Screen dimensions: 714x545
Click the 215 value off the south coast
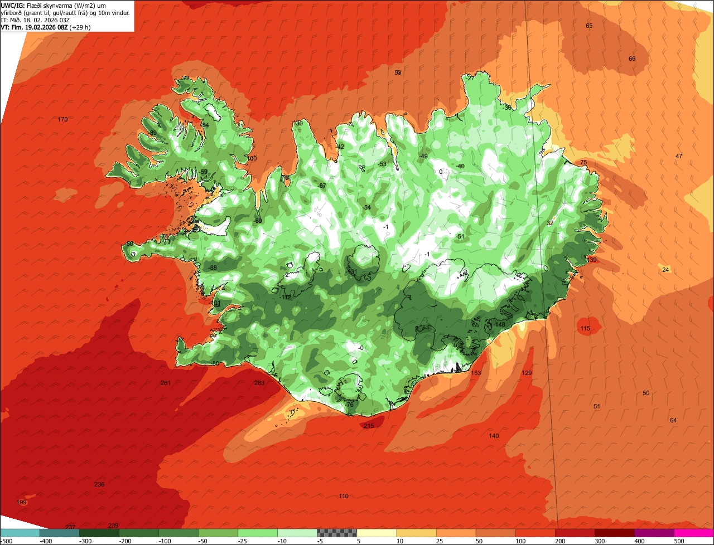coord(369,426)
